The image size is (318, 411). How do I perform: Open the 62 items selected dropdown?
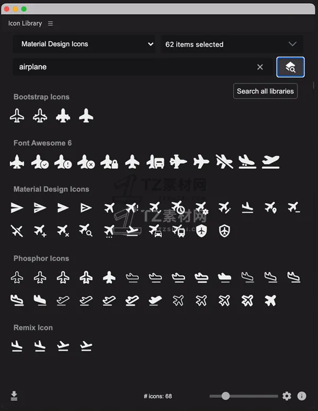tap(232, 44)
